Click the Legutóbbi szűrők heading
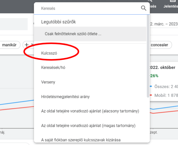 (59, 22)
